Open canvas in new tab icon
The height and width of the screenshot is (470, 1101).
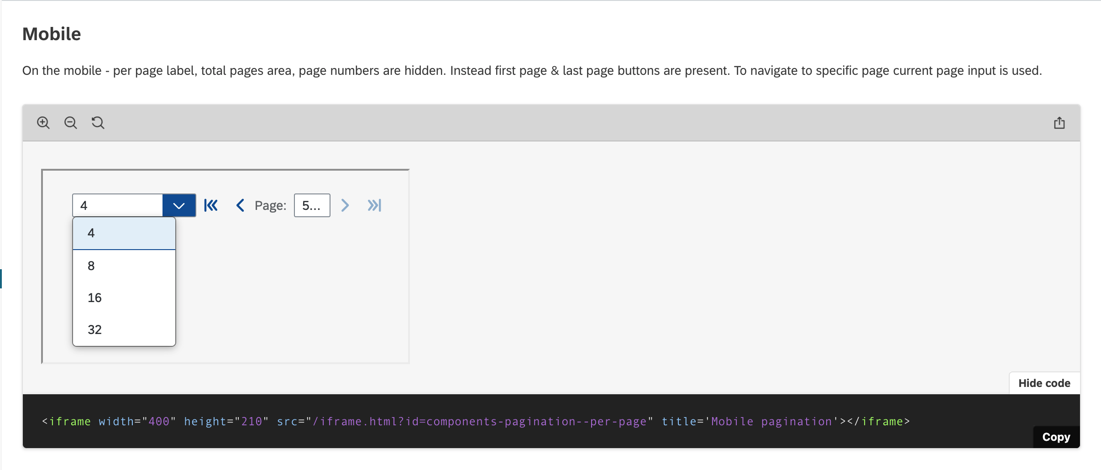[x=1059, y=123]
